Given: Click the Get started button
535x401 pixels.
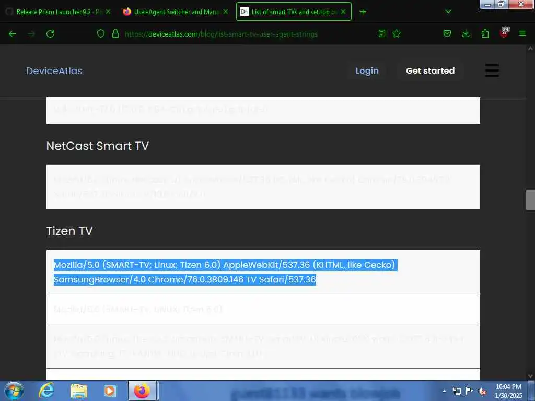Looking at the screenshot, I should [x=431, y=70].
